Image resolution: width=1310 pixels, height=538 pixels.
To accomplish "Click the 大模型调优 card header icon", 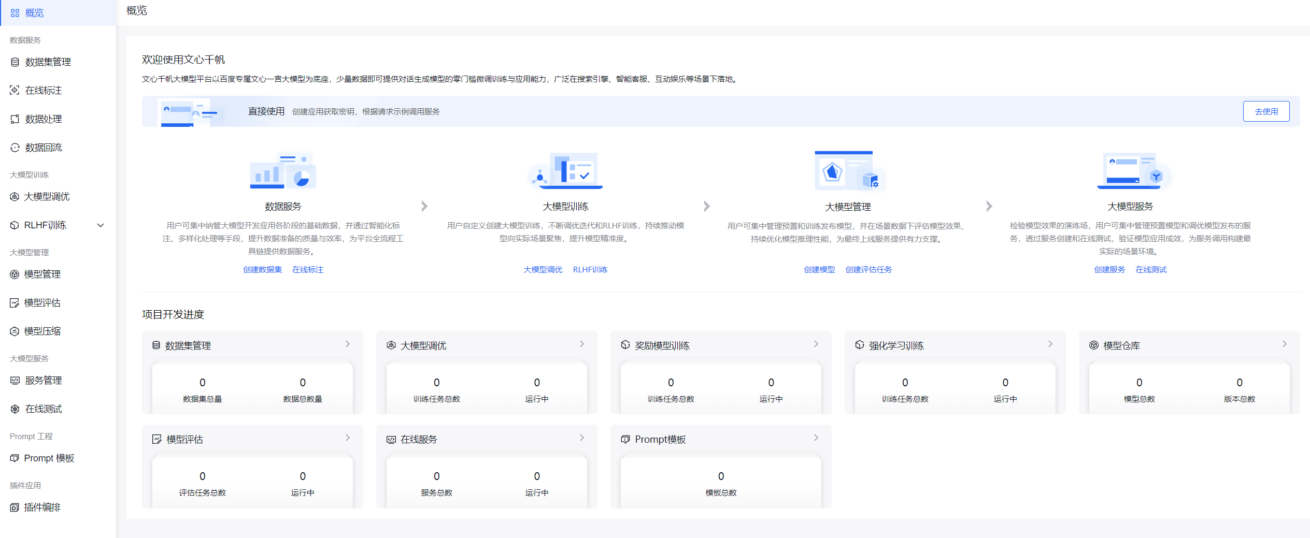I will (391, 345).
